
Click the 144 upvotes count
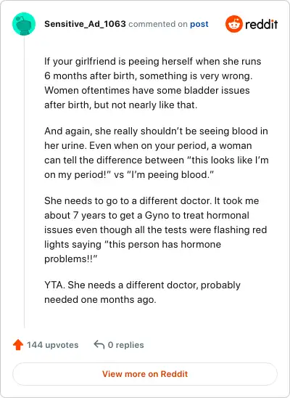(53, 345)
